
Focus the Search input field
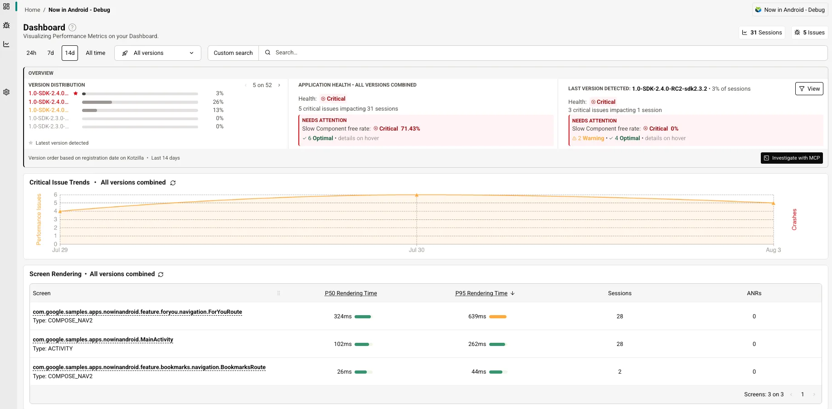pos(543,53)
